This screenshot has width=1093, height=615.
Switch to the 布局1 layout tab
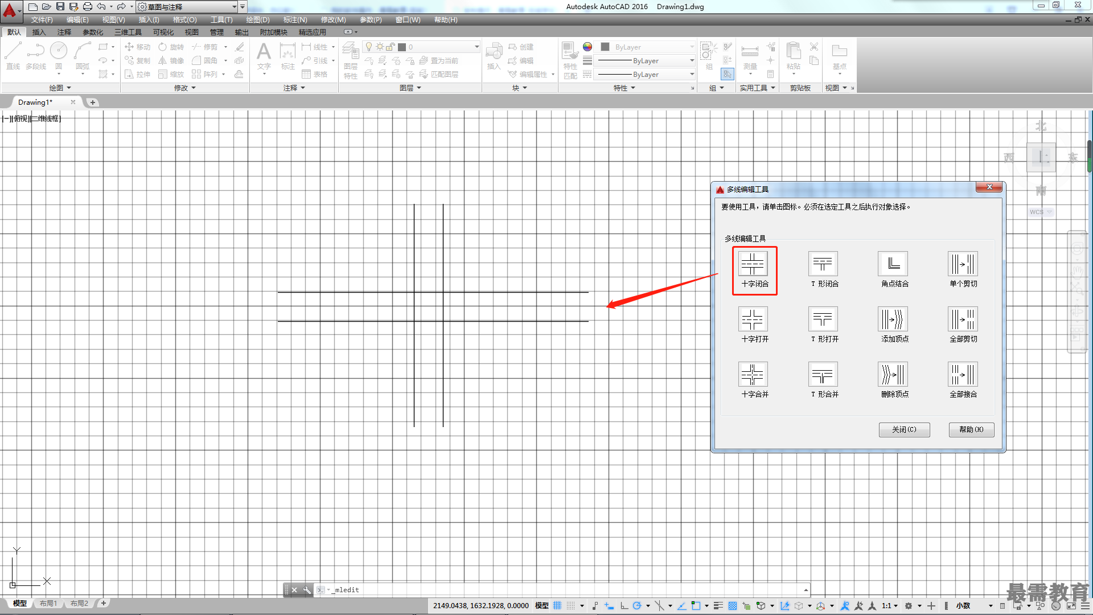tap(48, 604)
